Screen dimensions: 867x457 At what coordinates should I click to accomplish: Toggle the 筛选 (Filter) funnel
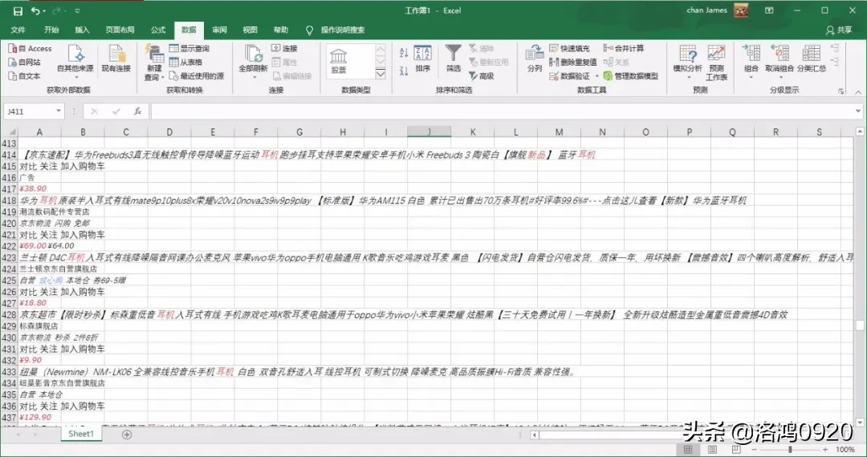[x=454, y=59]
